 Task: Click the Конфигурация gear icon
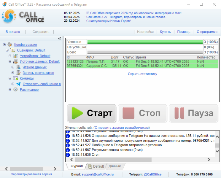[10, 44]
